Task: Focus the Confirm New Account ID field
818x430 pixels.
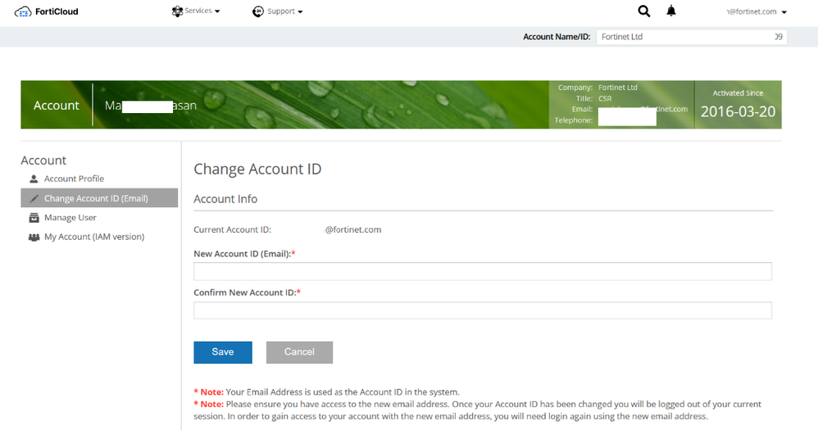Action: (x=483, y=310)
